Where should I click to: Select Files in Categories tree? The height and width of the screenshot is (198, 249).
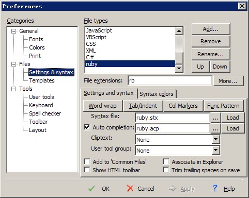25,64
